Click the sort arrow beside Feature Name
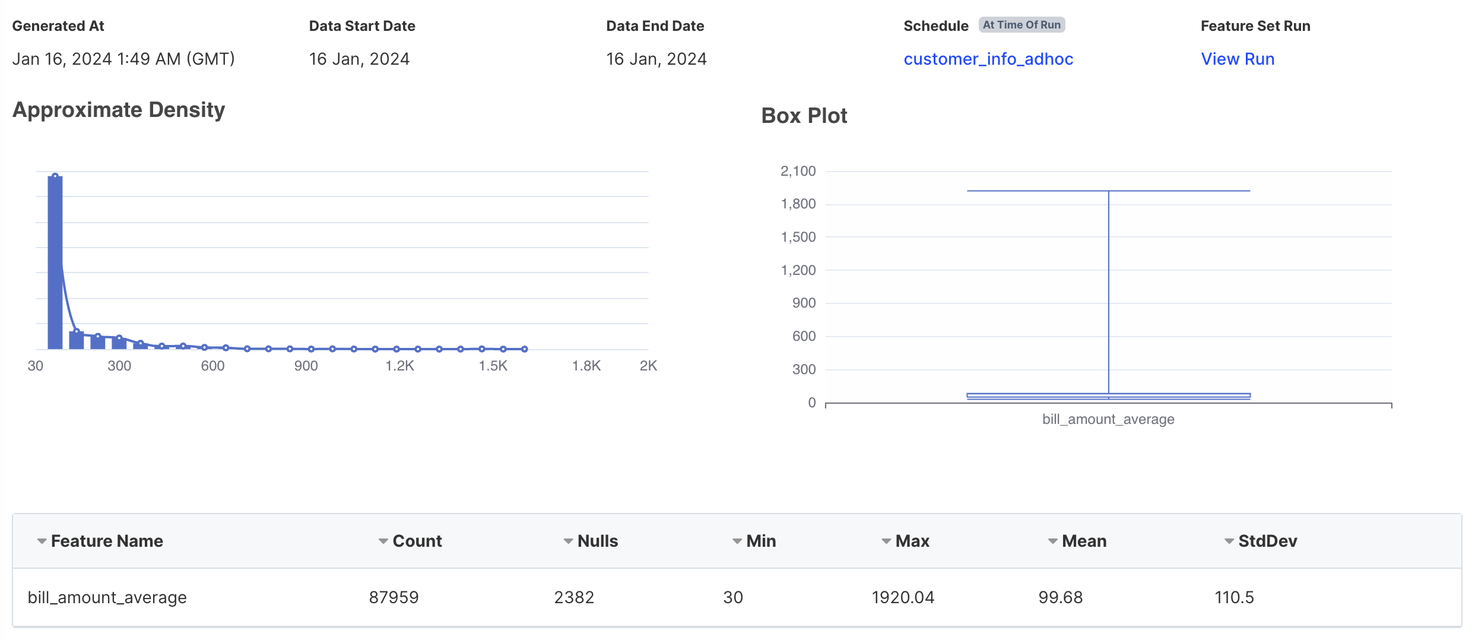The image size is (1472, 640). click(x=42, y=541)
